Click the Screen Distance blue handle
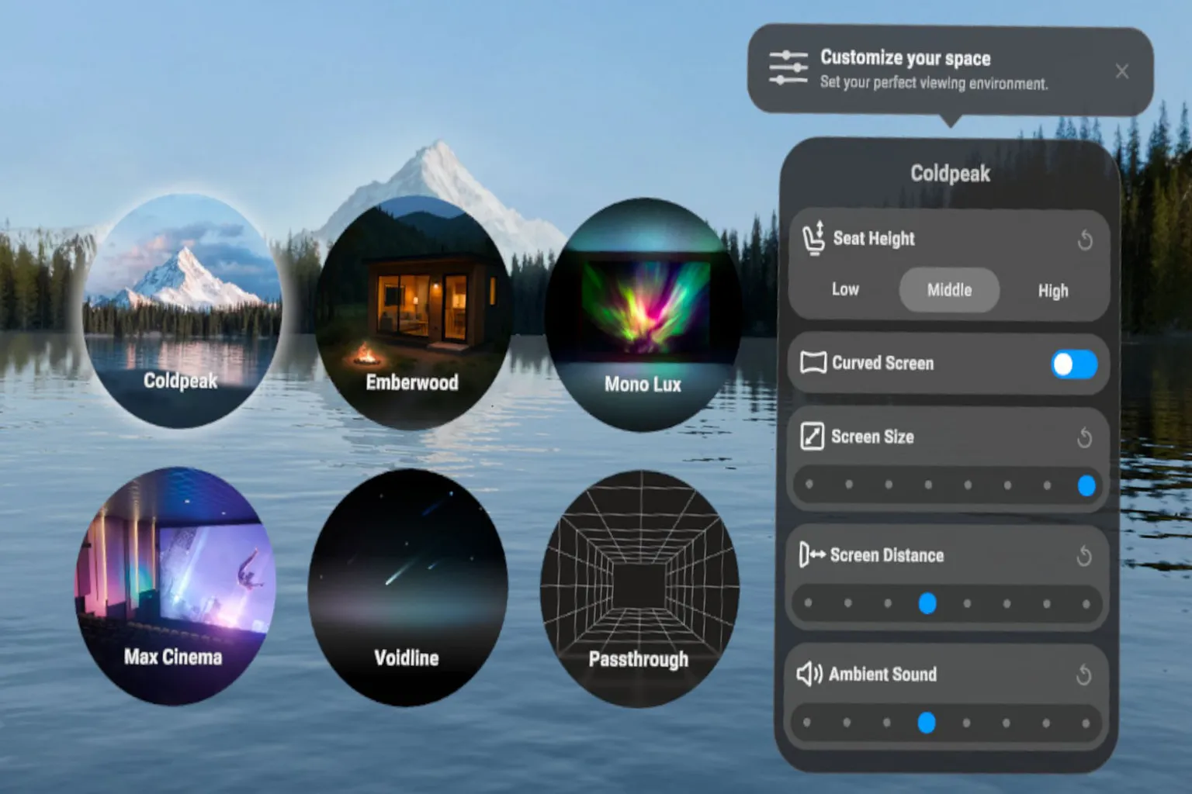 click(927, 603)
